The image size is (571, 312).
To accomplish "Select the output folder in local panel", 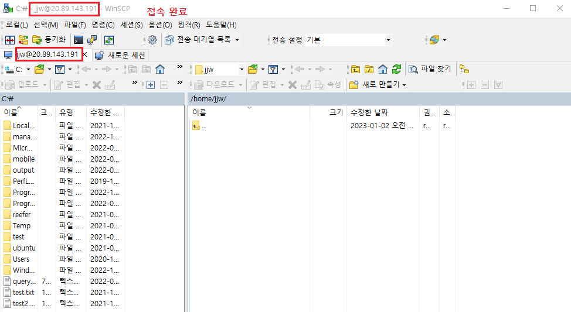I will (19, 170).
